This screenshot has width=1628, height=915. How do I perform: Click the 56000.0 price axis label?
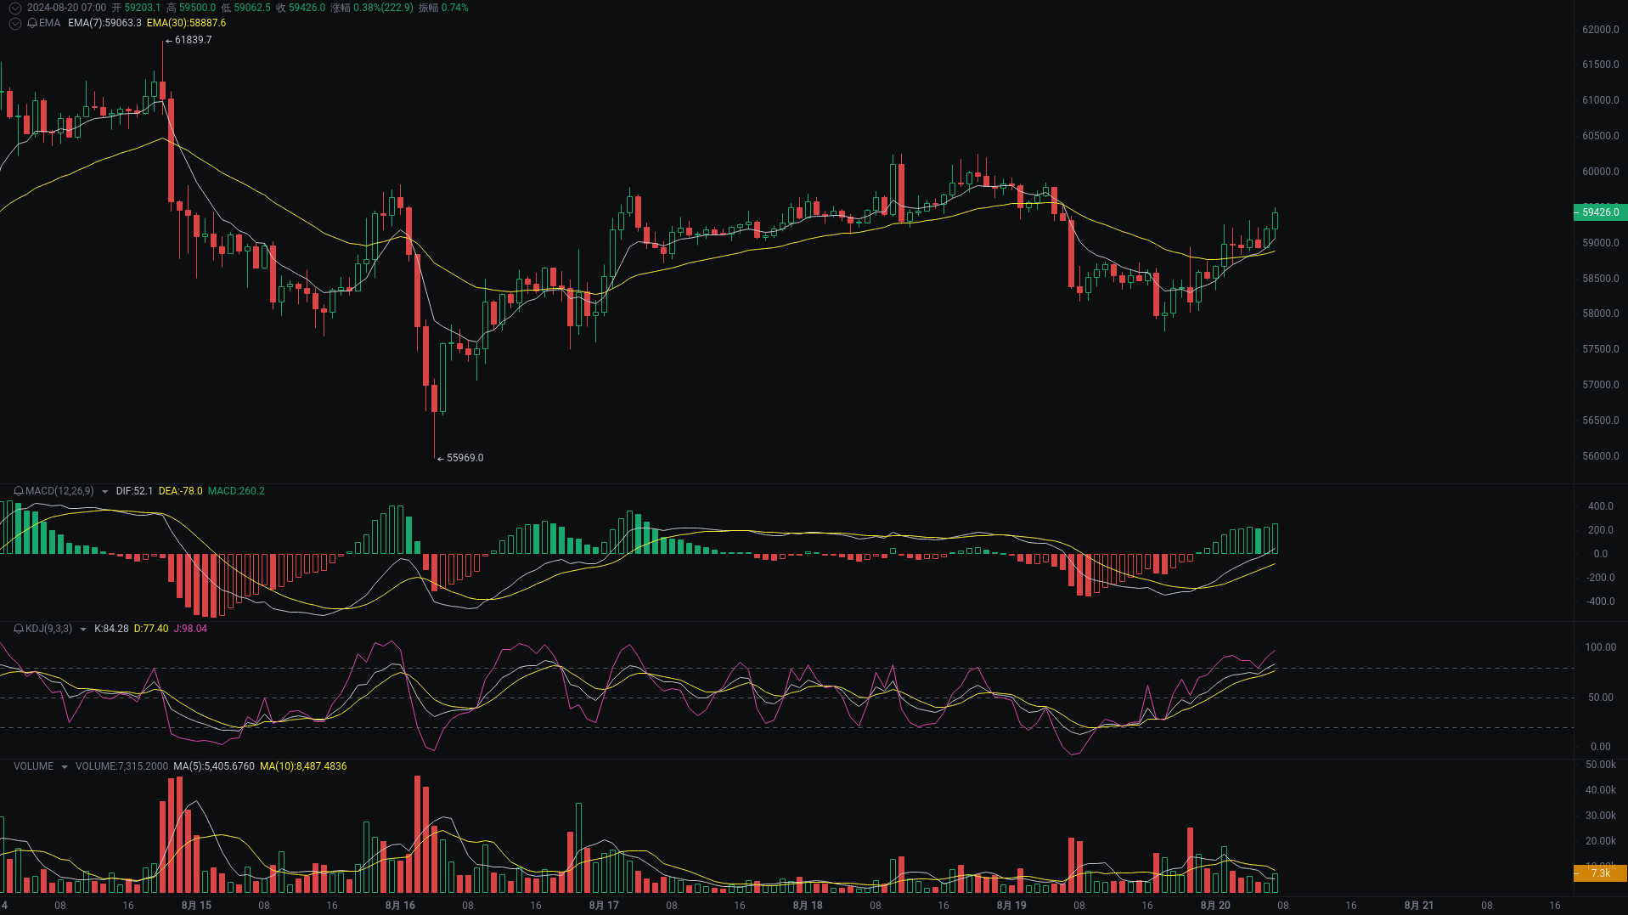click(x=1600, y=456)
